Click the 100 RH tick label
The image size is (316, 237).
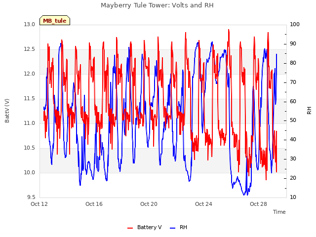[295, 24]
